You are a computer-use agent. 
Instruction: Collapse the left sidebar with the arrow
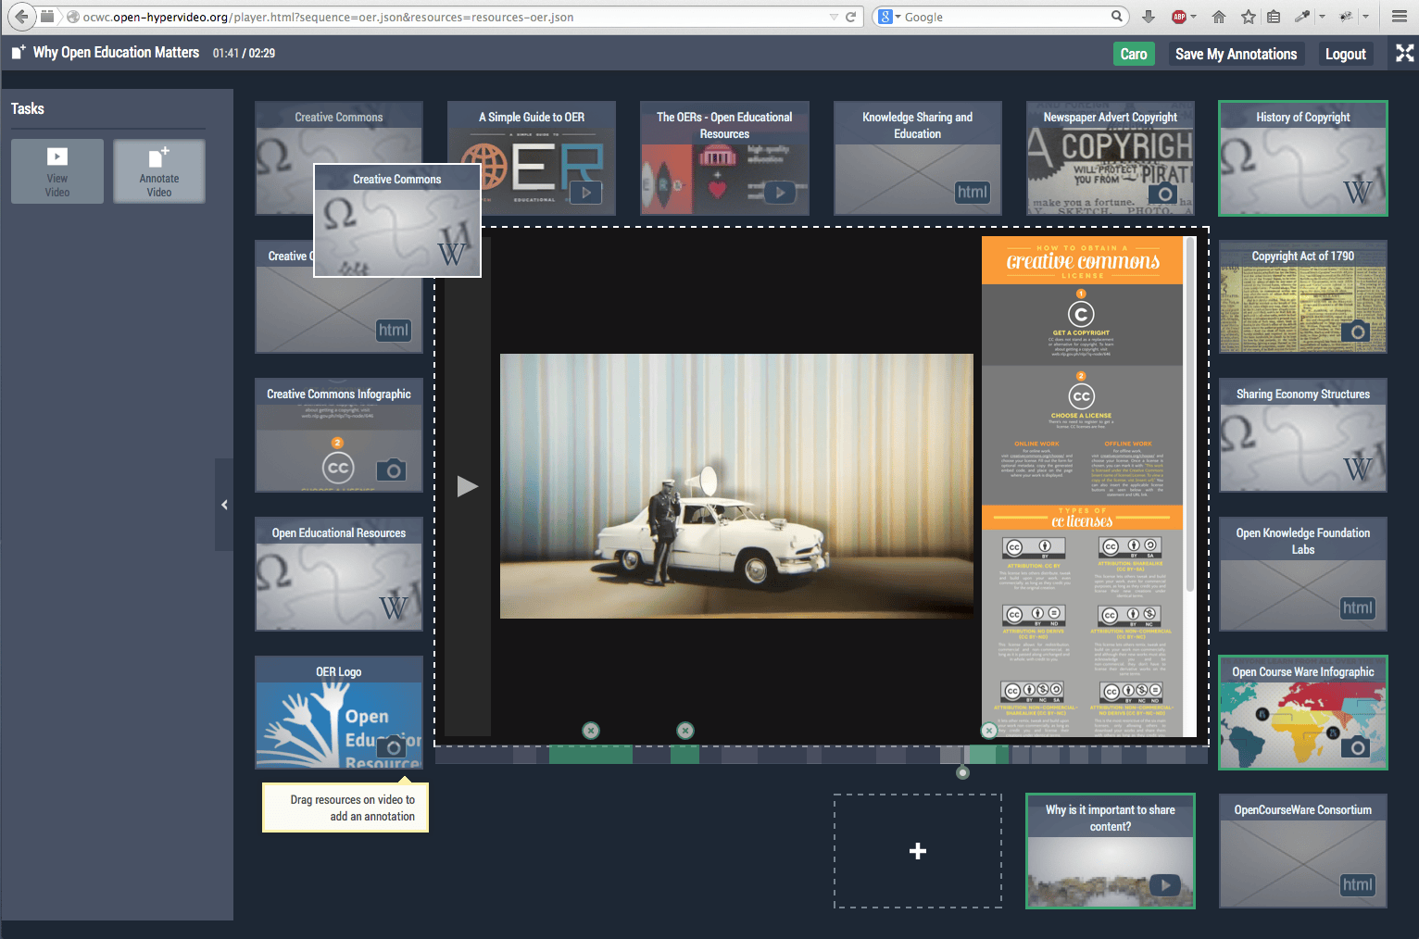[x=224, y=505]
